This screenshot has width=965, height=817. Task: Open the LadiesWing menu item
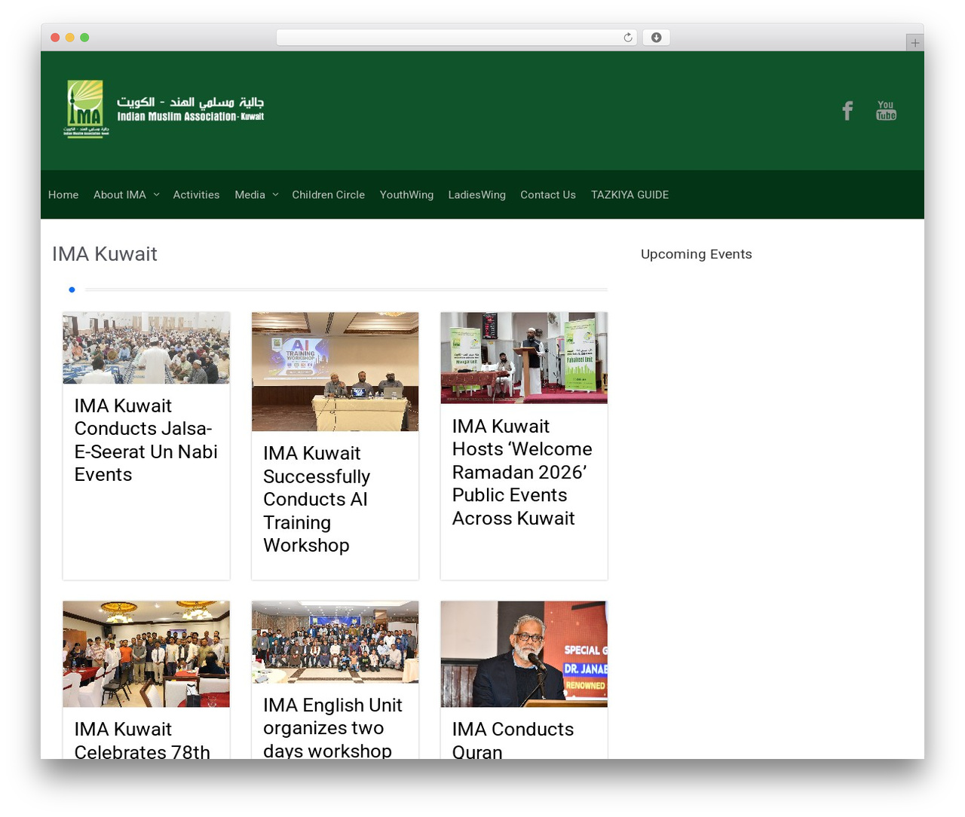pos(476,194)
